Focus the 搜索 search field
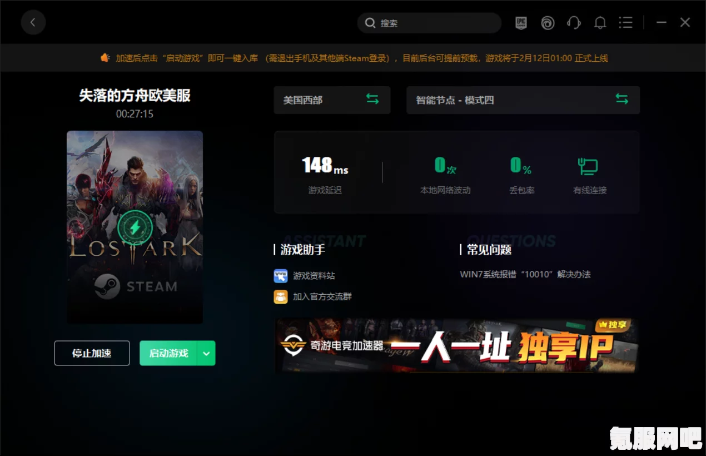 pos(429,23)
